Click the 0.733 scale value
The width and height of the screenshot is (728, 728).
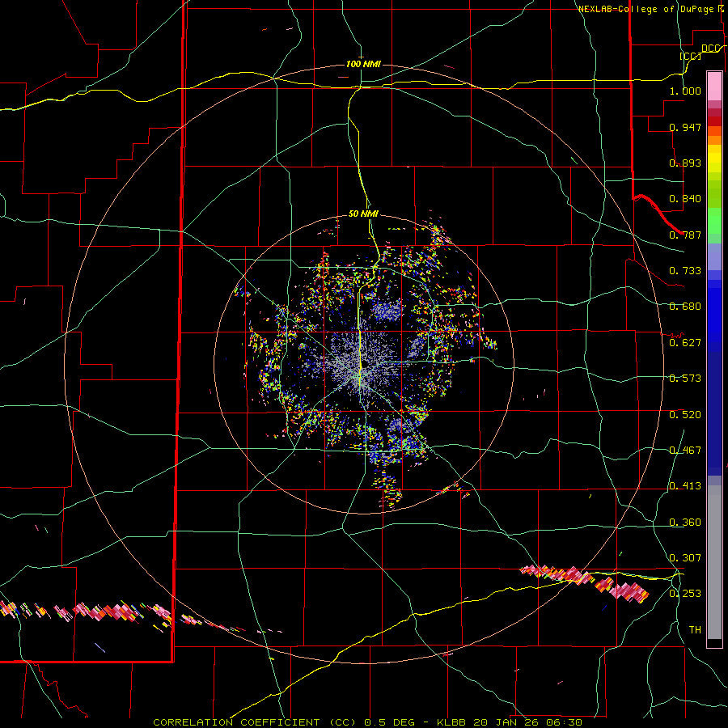point(685,271)
